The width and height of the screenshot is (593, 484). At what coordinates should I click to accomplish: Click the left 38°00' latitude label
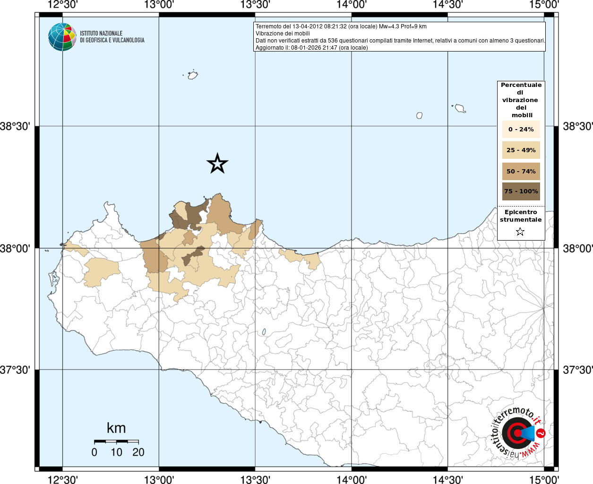15,248
